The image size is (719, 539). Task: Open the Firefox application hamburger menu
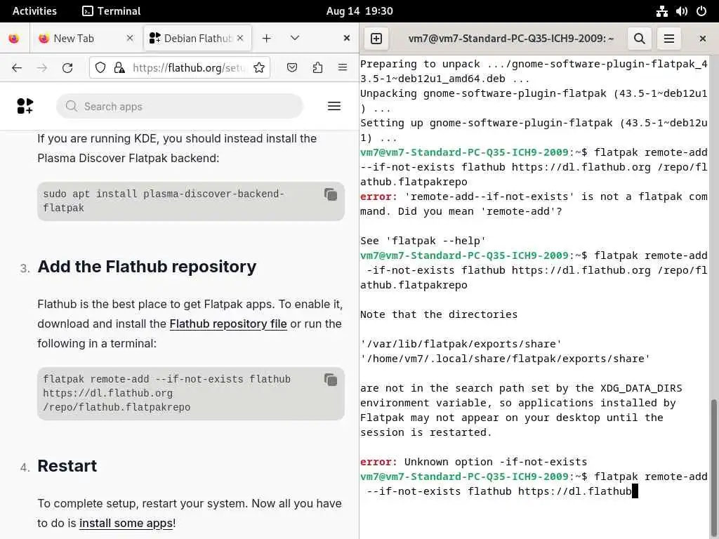343,68
